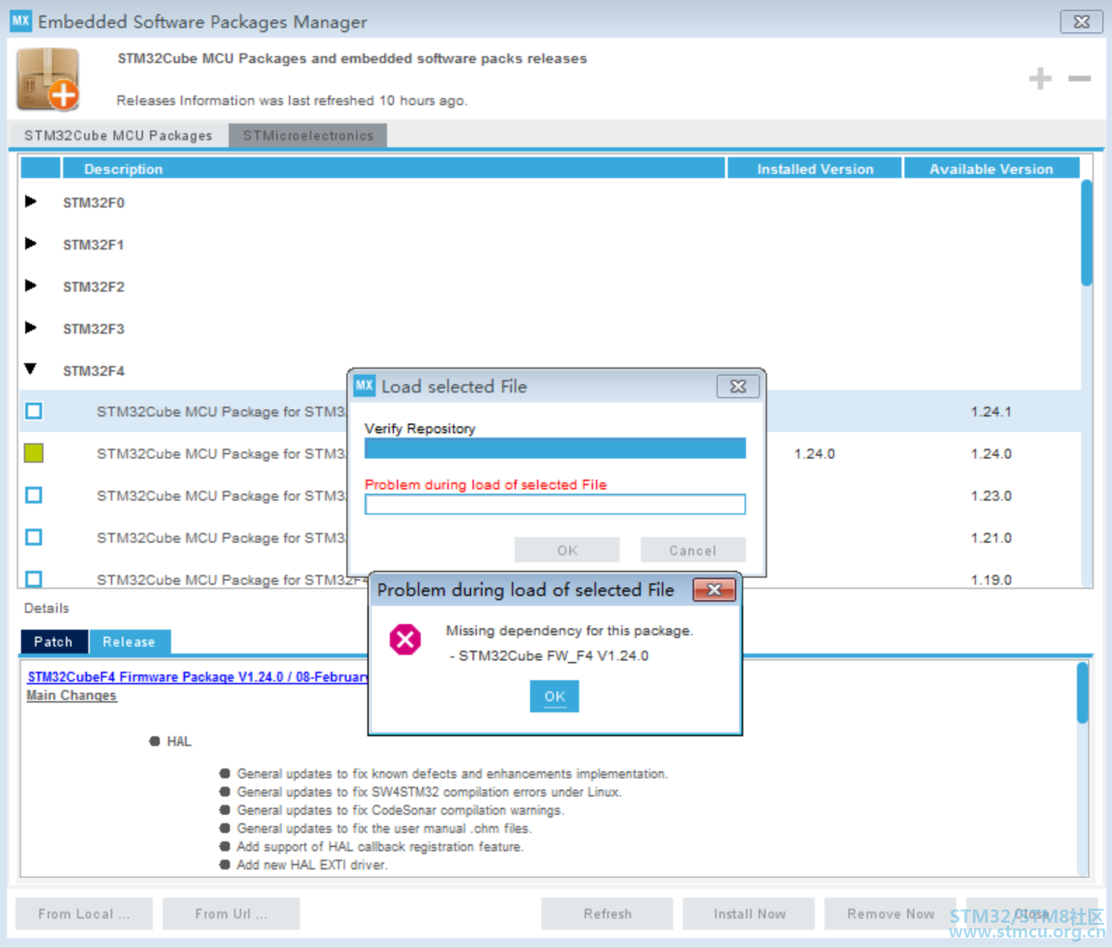The image size is (1112, 948).
Task: Open the STM32CubeF4 Firmware Package V1.24.0 link
Action: (x=198, y=677)
